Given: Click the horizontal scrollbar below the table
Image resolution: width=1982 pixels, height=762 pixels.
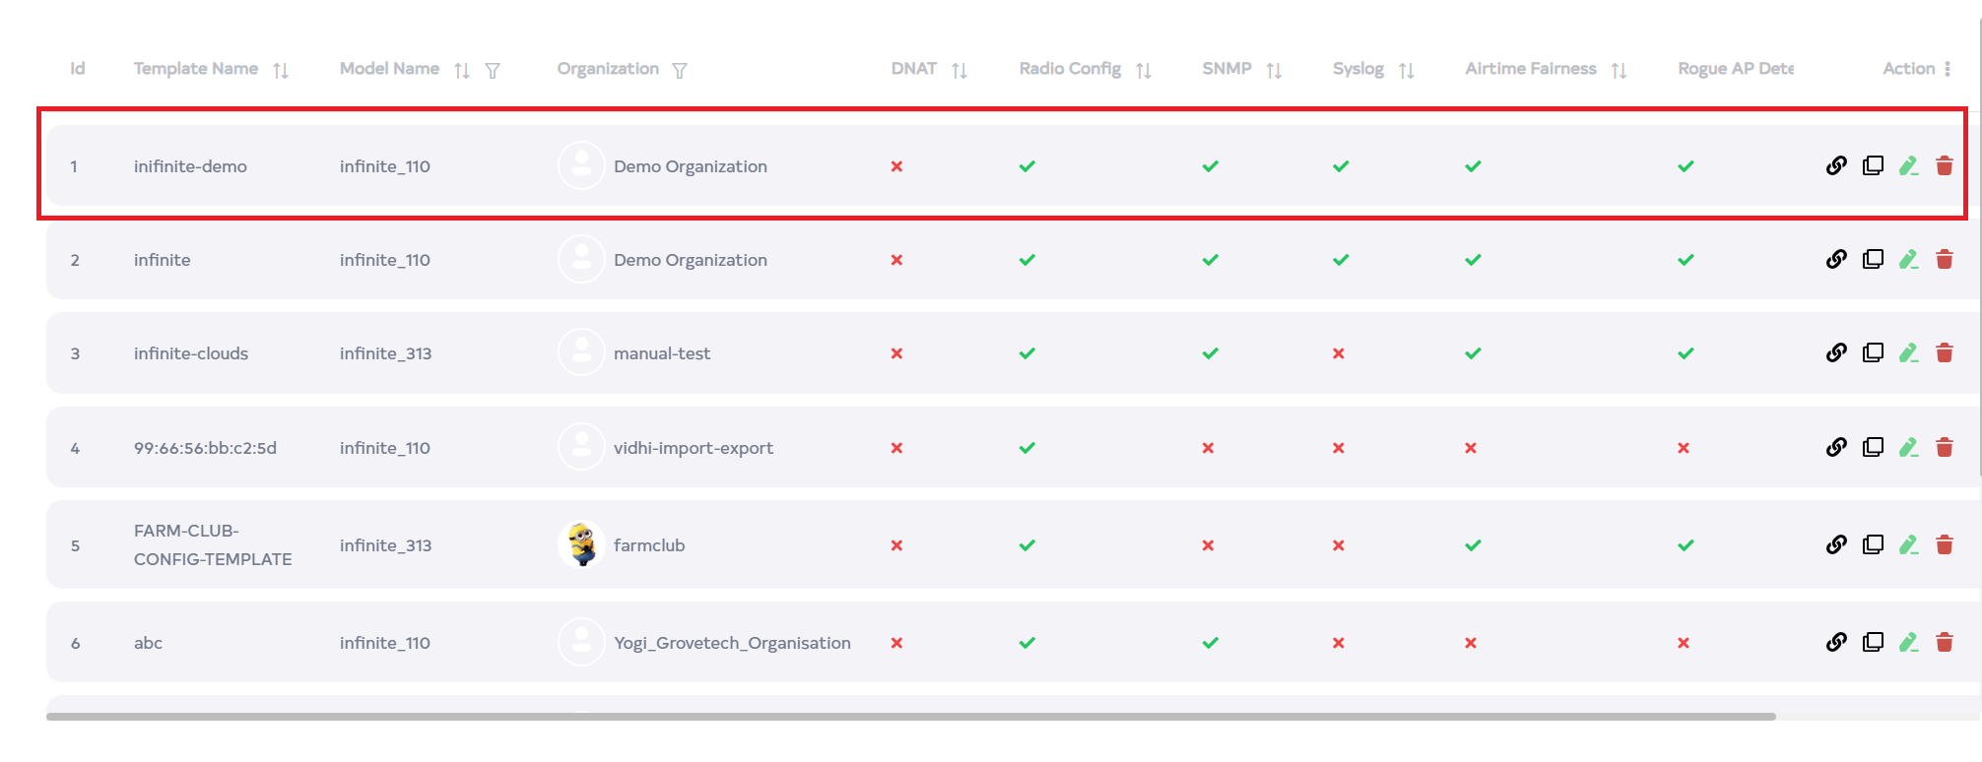Looking at the screenshot, I should pos(910,717).
